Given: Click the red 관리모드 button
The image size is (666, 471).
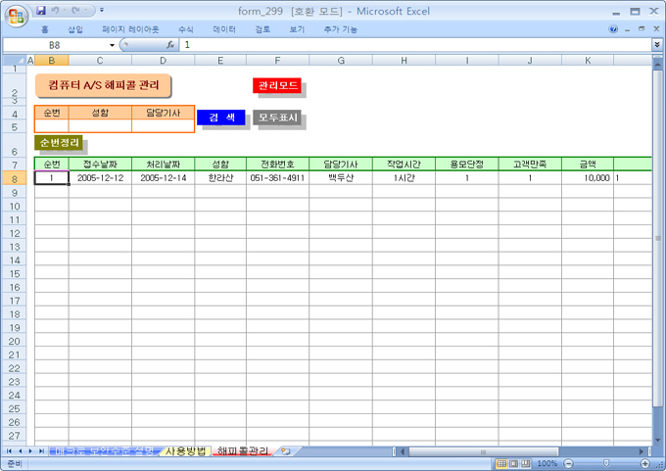Looking at the screenshot, I should (277, 86).
